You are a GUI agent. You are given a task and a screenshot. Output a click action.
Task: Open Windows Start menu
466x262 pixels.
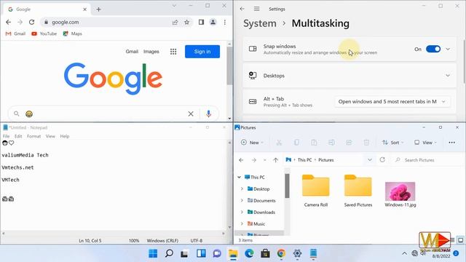[153, 253]
